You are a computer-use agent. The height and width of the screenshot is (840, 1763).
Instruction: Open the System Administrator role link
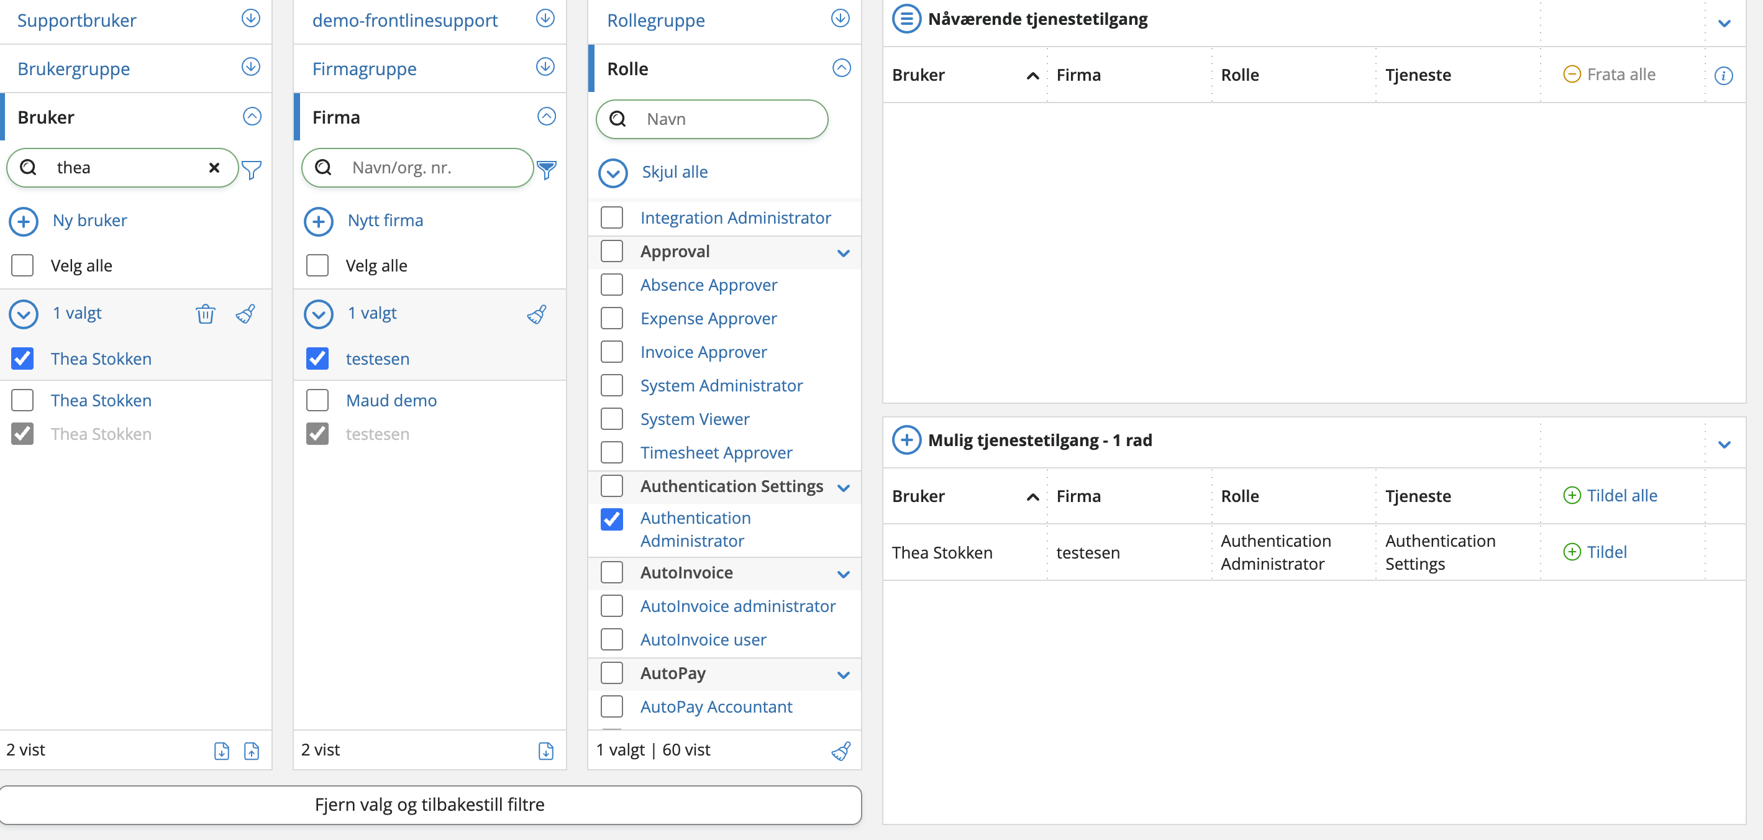721,385
